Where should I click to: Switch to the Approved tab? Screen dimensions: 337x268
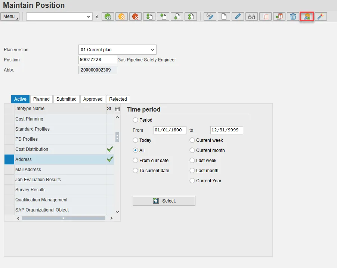93,99
